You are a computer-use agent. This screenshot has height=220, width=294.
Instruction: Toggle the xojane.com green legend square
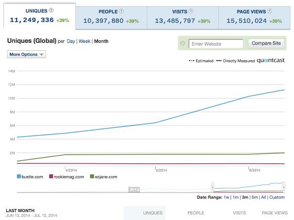pos(92,177)
